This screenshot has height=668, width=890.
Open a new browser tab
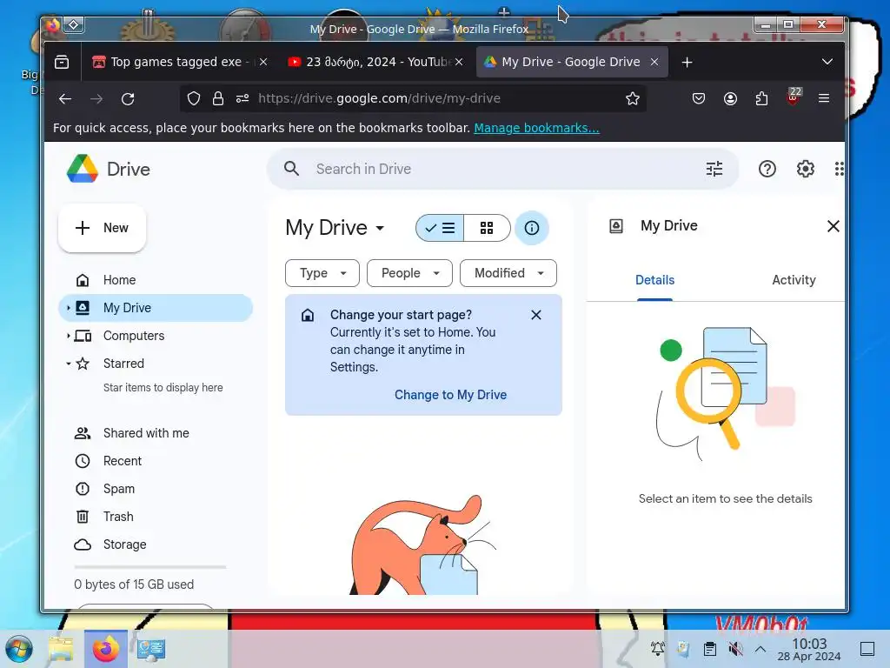(x=687, y=62)
